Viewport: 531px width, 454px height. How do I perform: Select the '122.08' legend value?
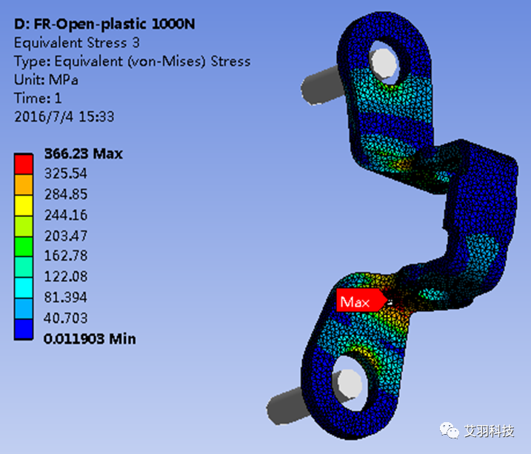click(66, 276)
